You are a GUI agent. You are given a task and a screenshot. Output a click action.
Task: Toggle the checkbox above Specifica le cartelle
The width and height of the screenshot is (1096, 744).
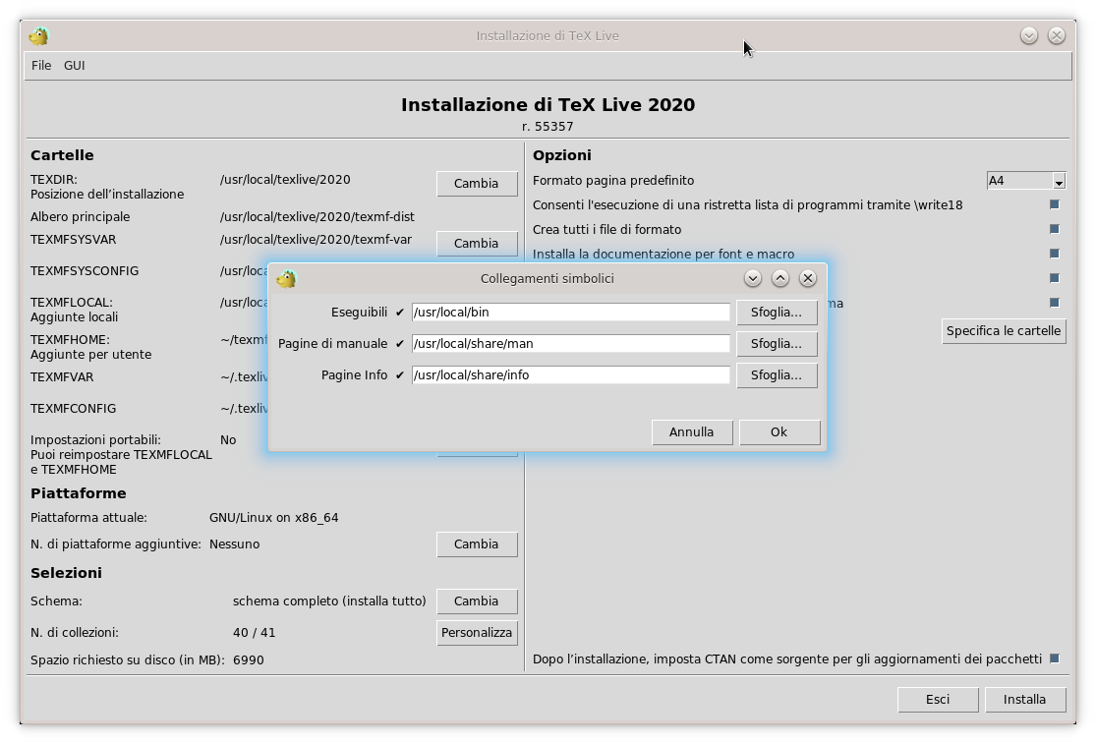click(x=1055, y=303)
